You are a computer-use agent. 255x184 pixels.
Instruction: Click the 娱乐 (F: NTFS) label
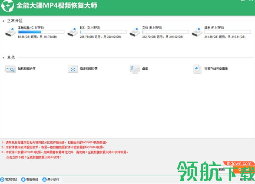click(214, 28)
